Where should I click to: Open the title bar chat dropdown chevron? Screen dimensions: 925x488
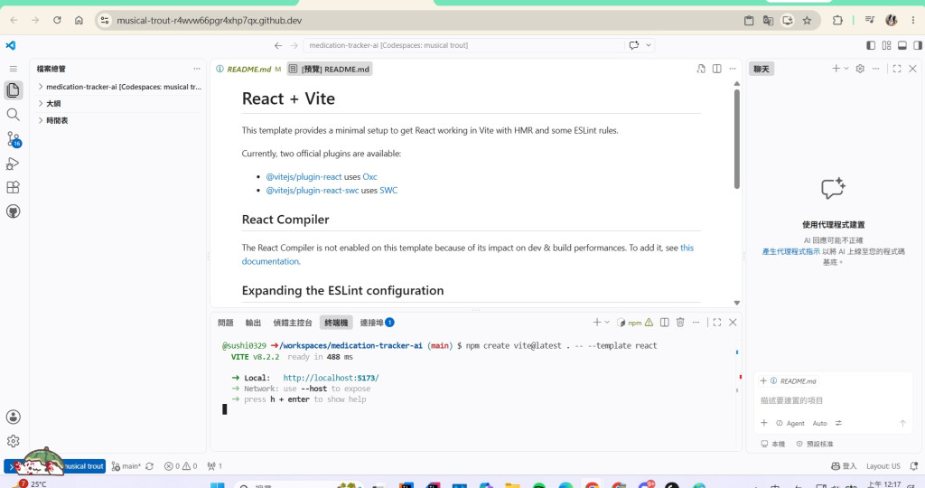point(649,45)
